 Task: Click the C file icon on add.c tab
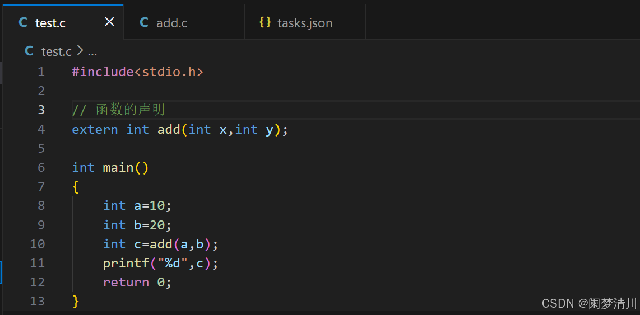coord(144,22)
